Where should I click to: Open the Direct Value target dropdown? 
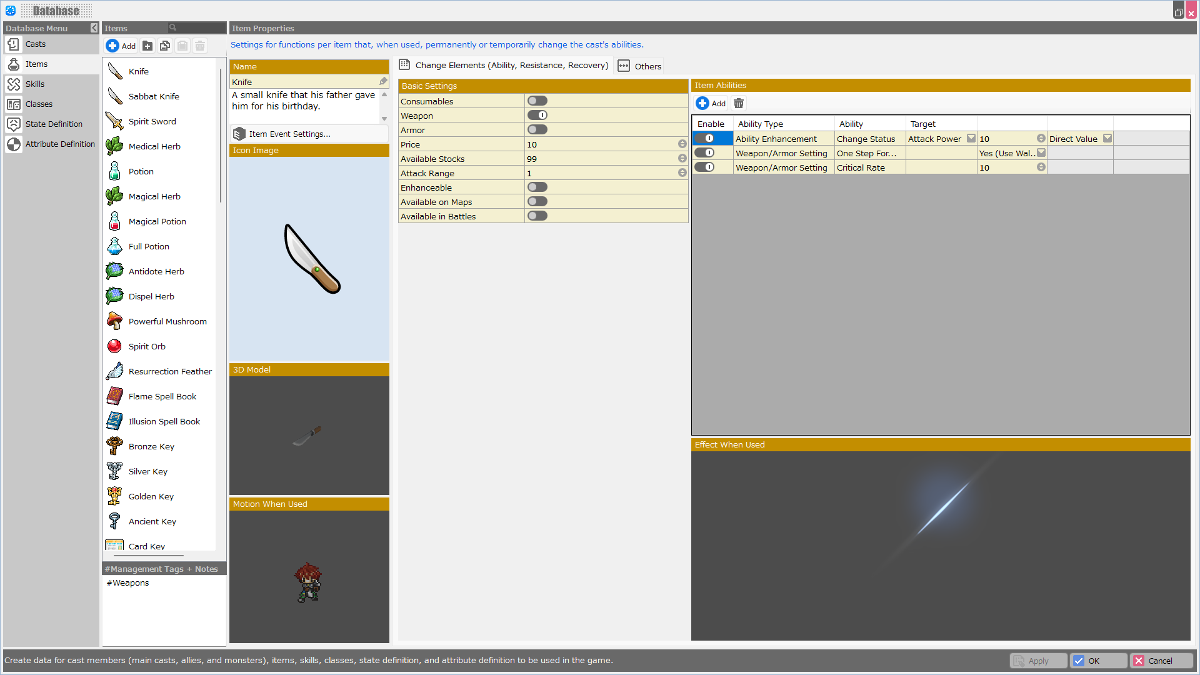1107,138
